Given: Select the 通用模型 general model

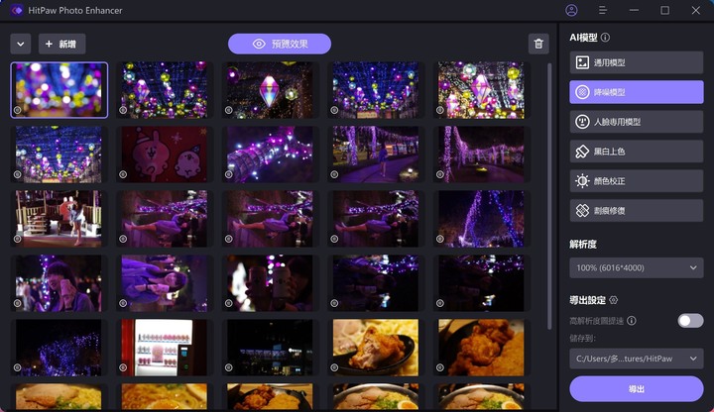Looking at the screenshot, I should pos(636,62).
